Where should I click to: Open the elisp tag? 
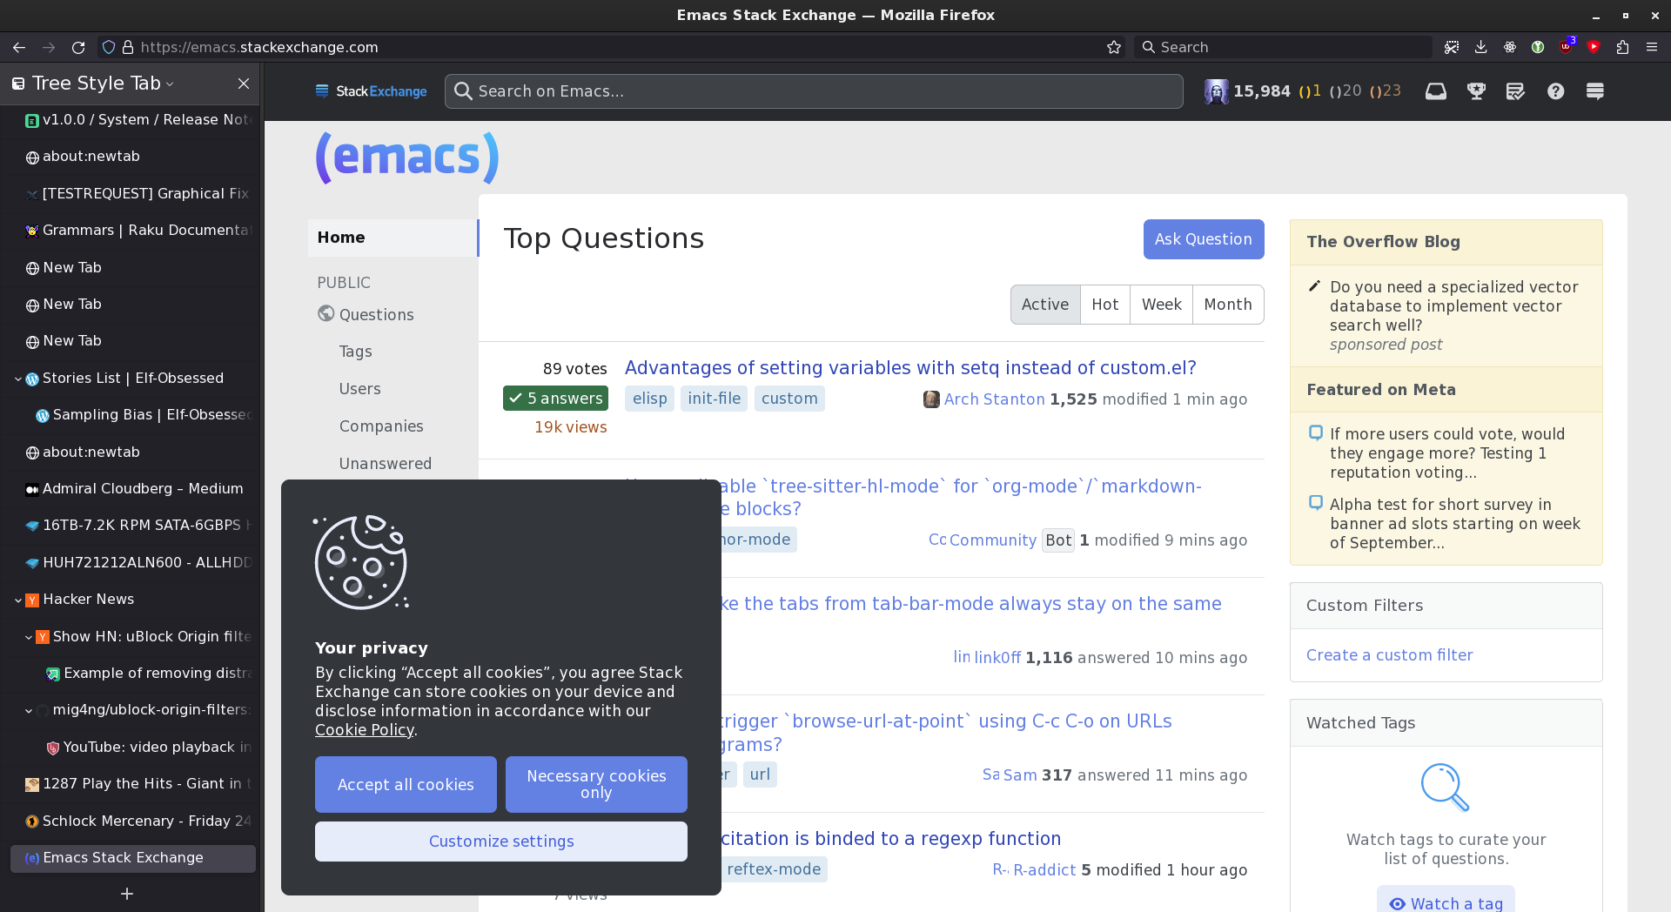pyautogui.click(x=650, y=399)
